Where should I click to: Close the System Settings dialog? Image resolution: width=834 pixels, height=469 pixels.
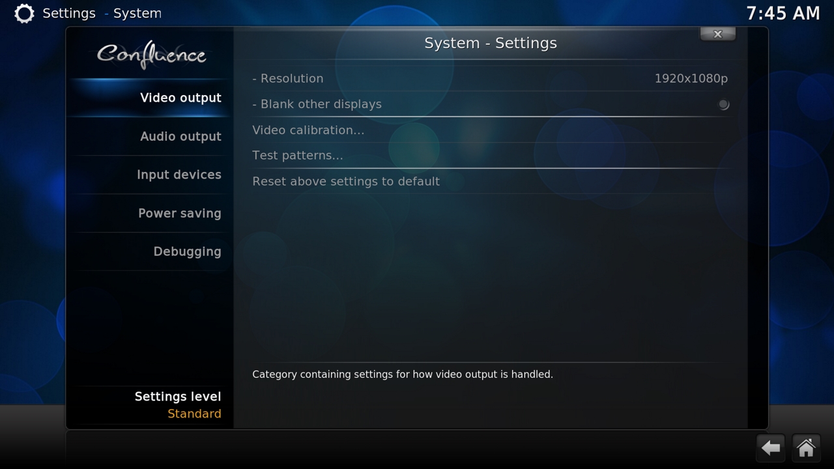tap(717, 34)
